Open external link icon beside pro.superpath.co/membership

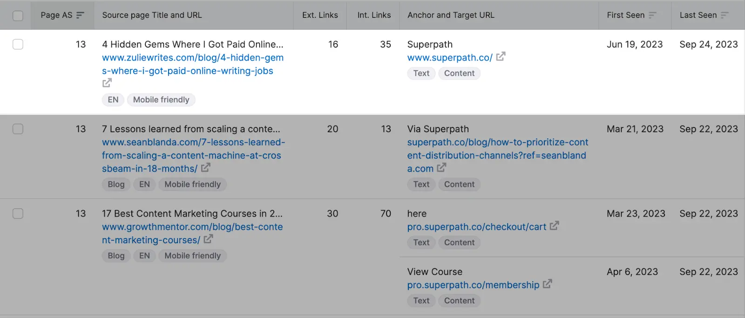[x=548, y=284]
